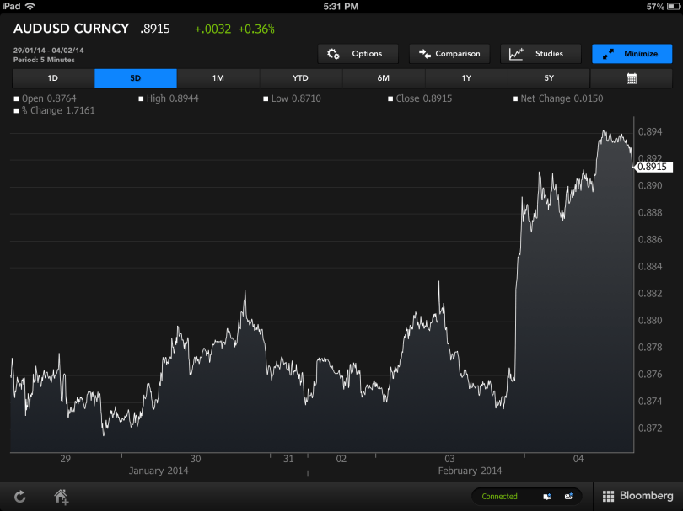Toggle the Low 0.8710 legend marker
This screenshot has height=511, width=683.
click(x=265, y=98)
